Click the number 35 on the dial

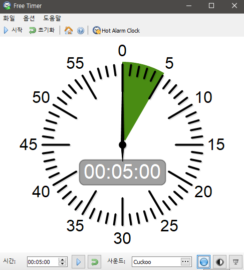click(75, 225)
